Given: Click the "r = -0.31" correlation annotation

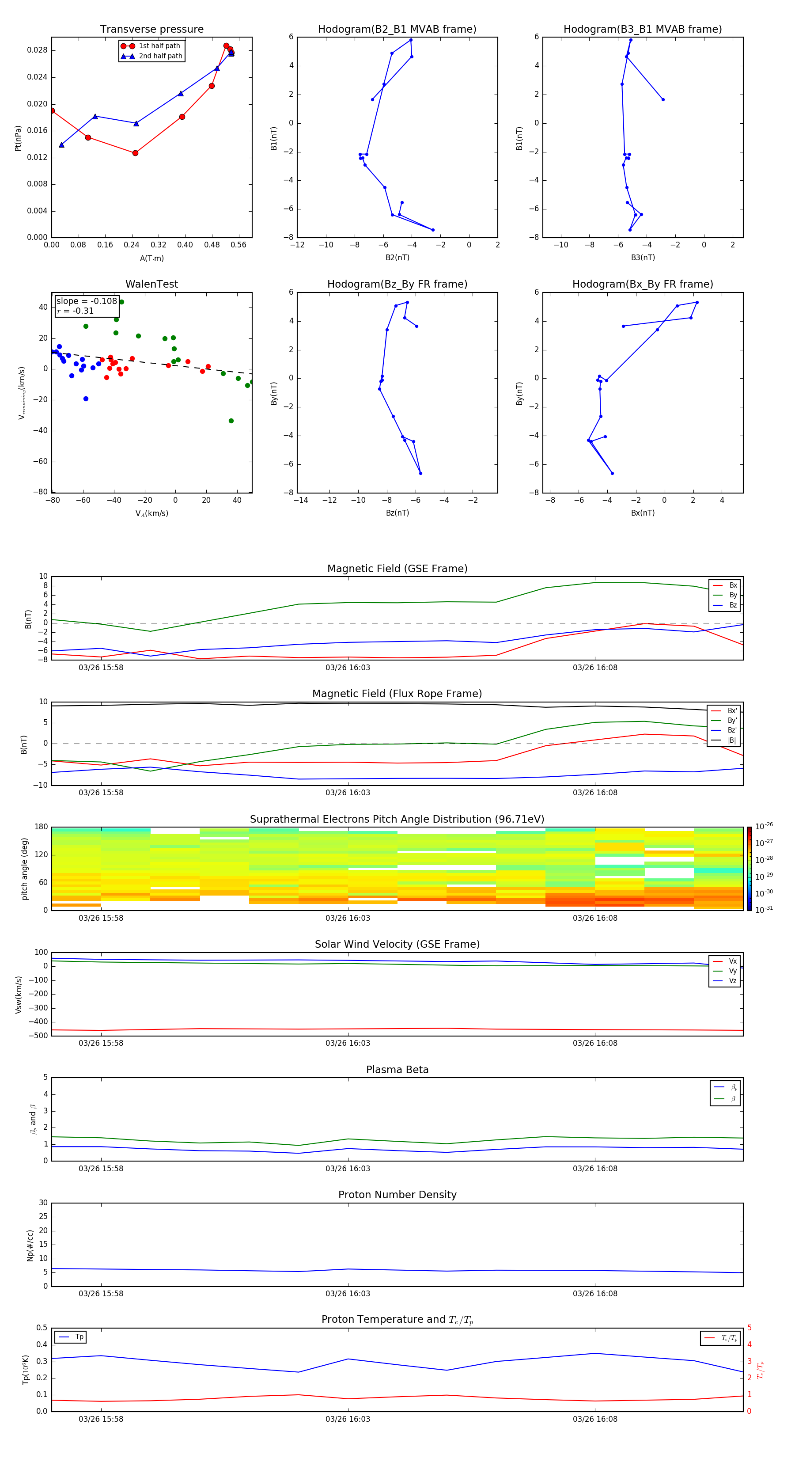Looking at the screenshot, I should tap(75, 311).
